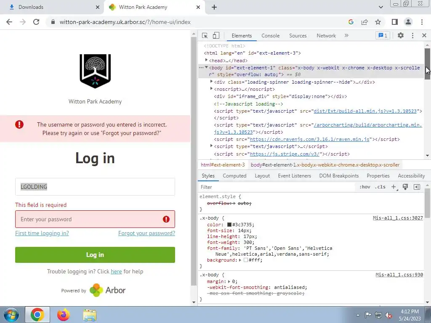Expand the loading-spinner div node

point(211,82)
